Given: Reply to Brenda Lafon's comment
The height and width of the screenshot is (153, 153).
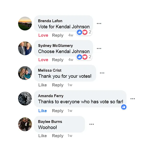Looking at the screenshot, I should [x=58, y=35].
